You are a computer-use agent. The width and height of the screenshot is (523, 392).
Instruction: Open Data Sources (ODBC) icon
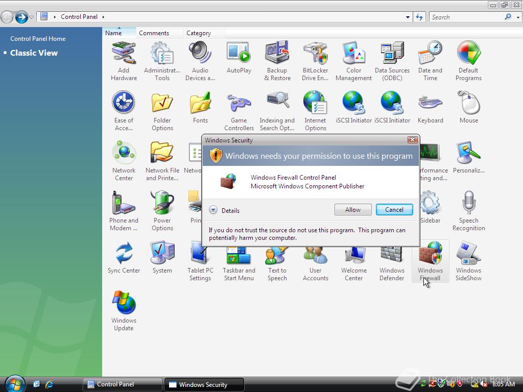point(392,61)
